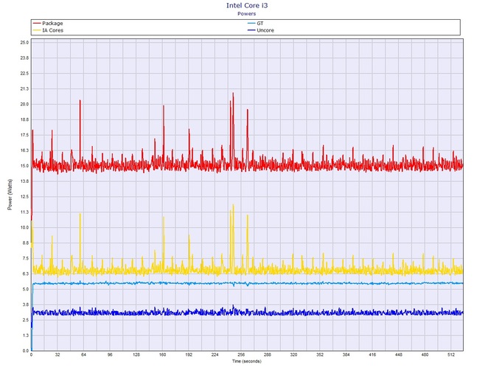Click the 384 tick on time axis
The image size is (494, 370).
pos(346,355)
